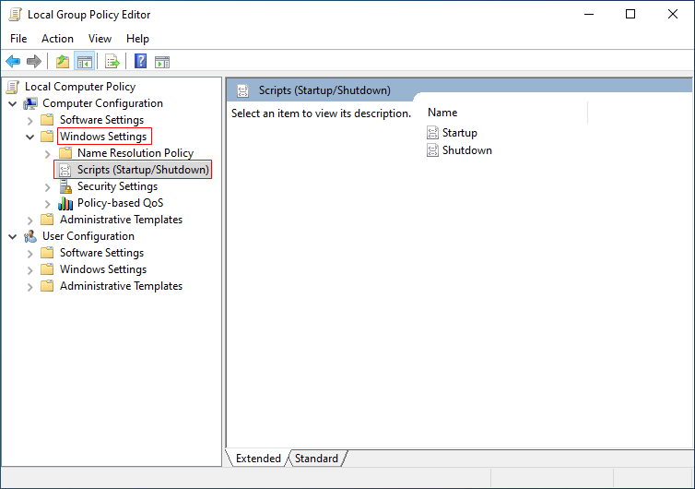Image resolution: width=695 pixels, height=489 pixels.
Task: Select the Startup item in list
Action: (x=460, y=133)
